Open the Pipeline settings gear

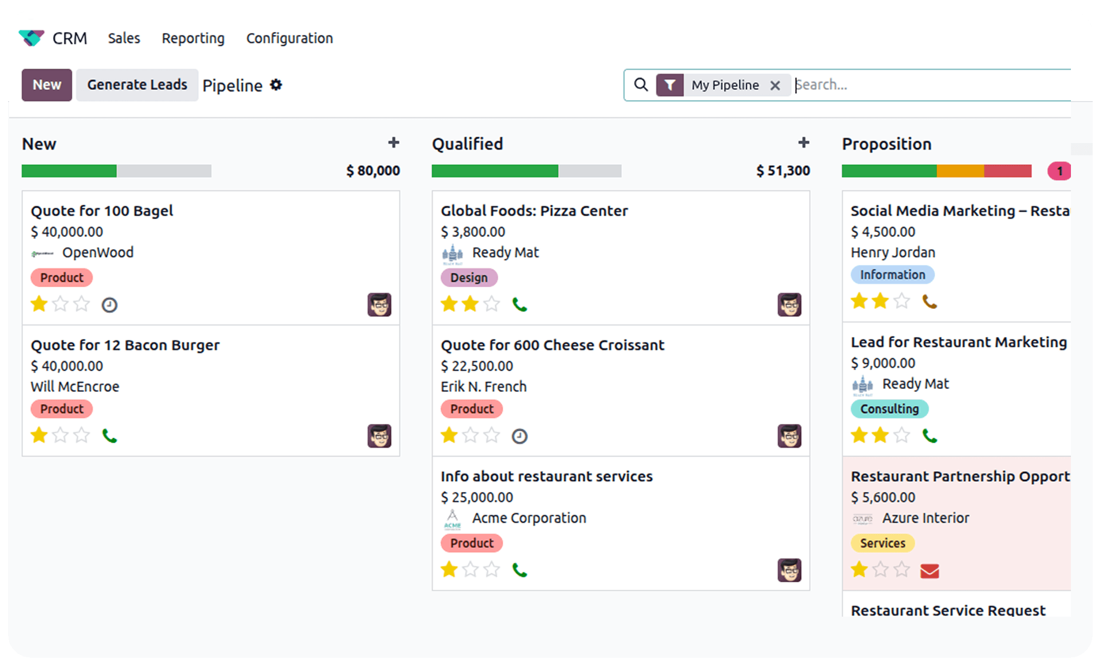tap(276, 85)
